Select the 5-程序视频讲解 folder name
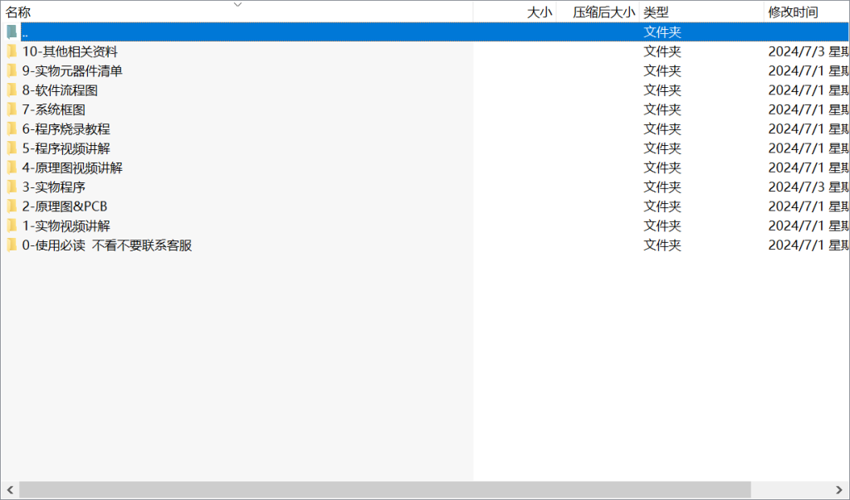 [x=66, y=148]
